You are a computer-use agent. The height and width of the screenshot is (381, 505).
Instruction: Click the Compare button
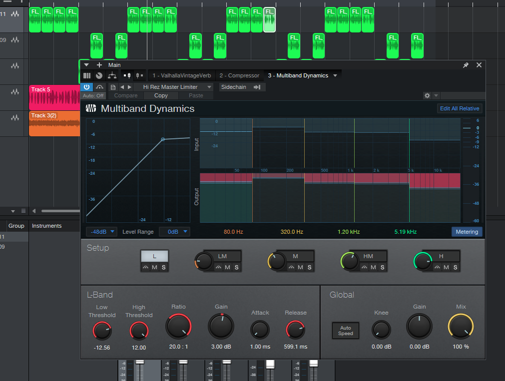pos(125,96)
